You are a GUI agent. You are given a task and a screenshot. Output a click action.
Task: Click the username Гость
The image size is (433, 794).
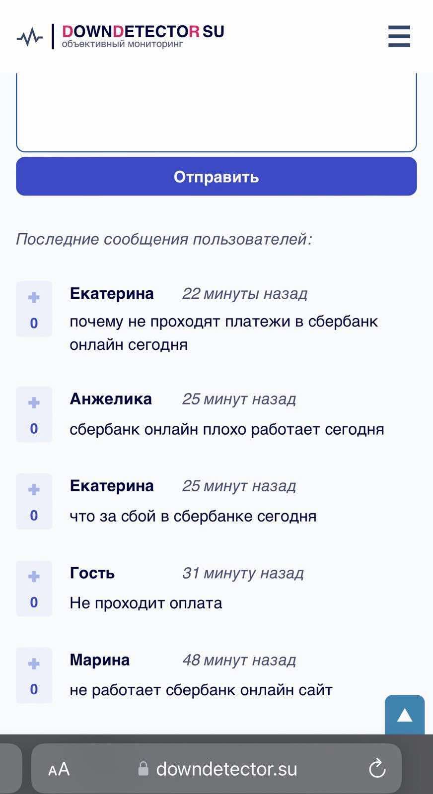click(x=92, y=573)
